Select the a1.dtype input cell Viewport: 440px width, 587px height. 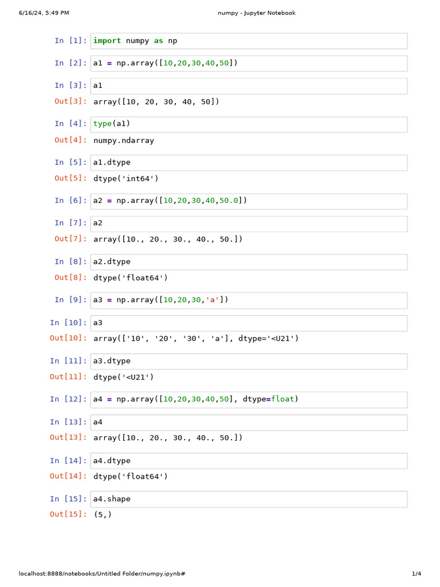click(249, 163)
